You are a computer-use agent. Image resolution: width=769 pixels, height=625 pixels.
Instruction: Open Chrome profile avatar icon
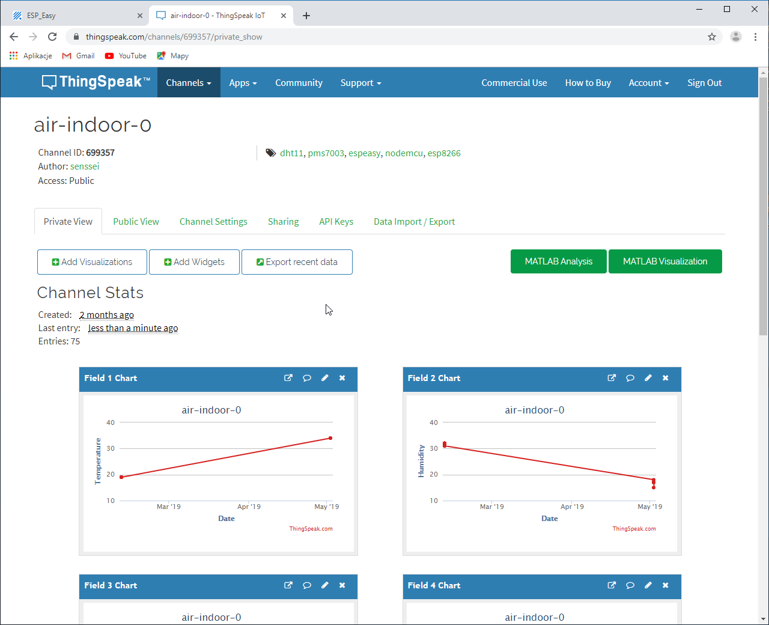point(736,37)
